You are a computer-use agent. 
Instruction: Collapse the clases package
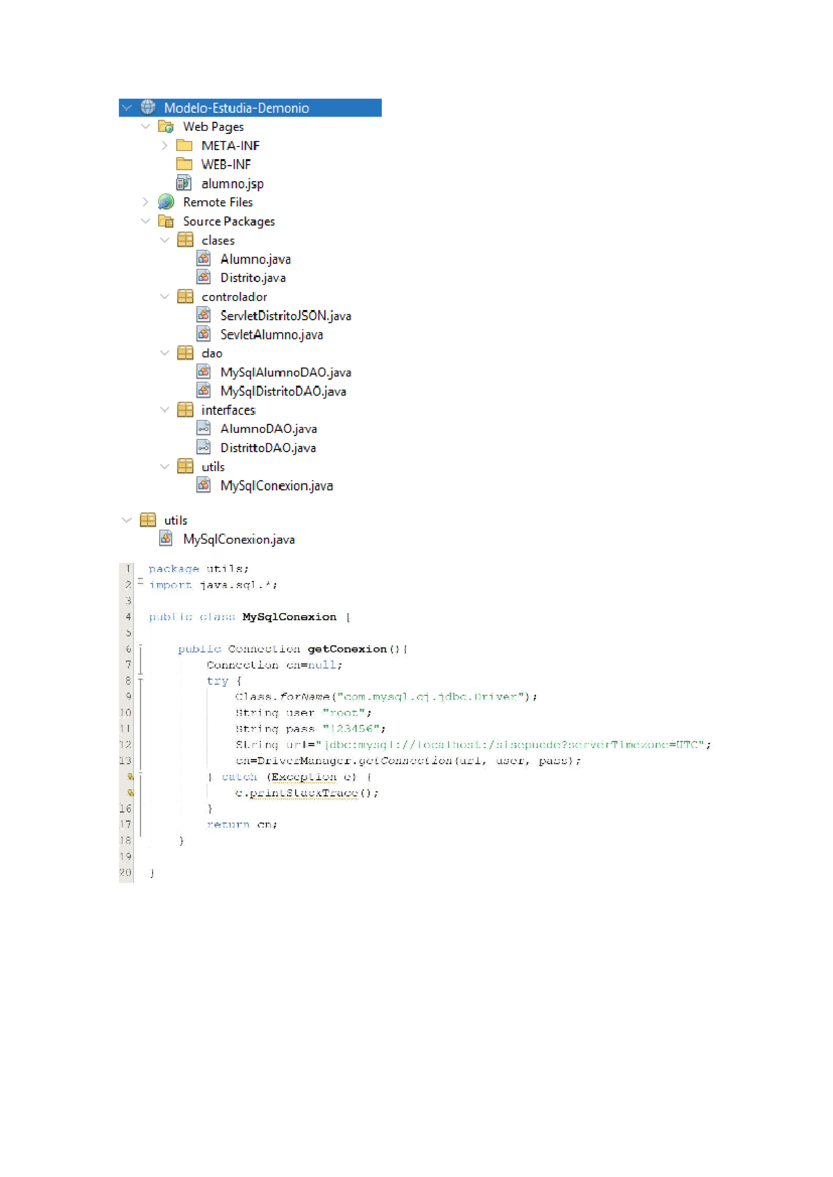[x=165, y=240]
